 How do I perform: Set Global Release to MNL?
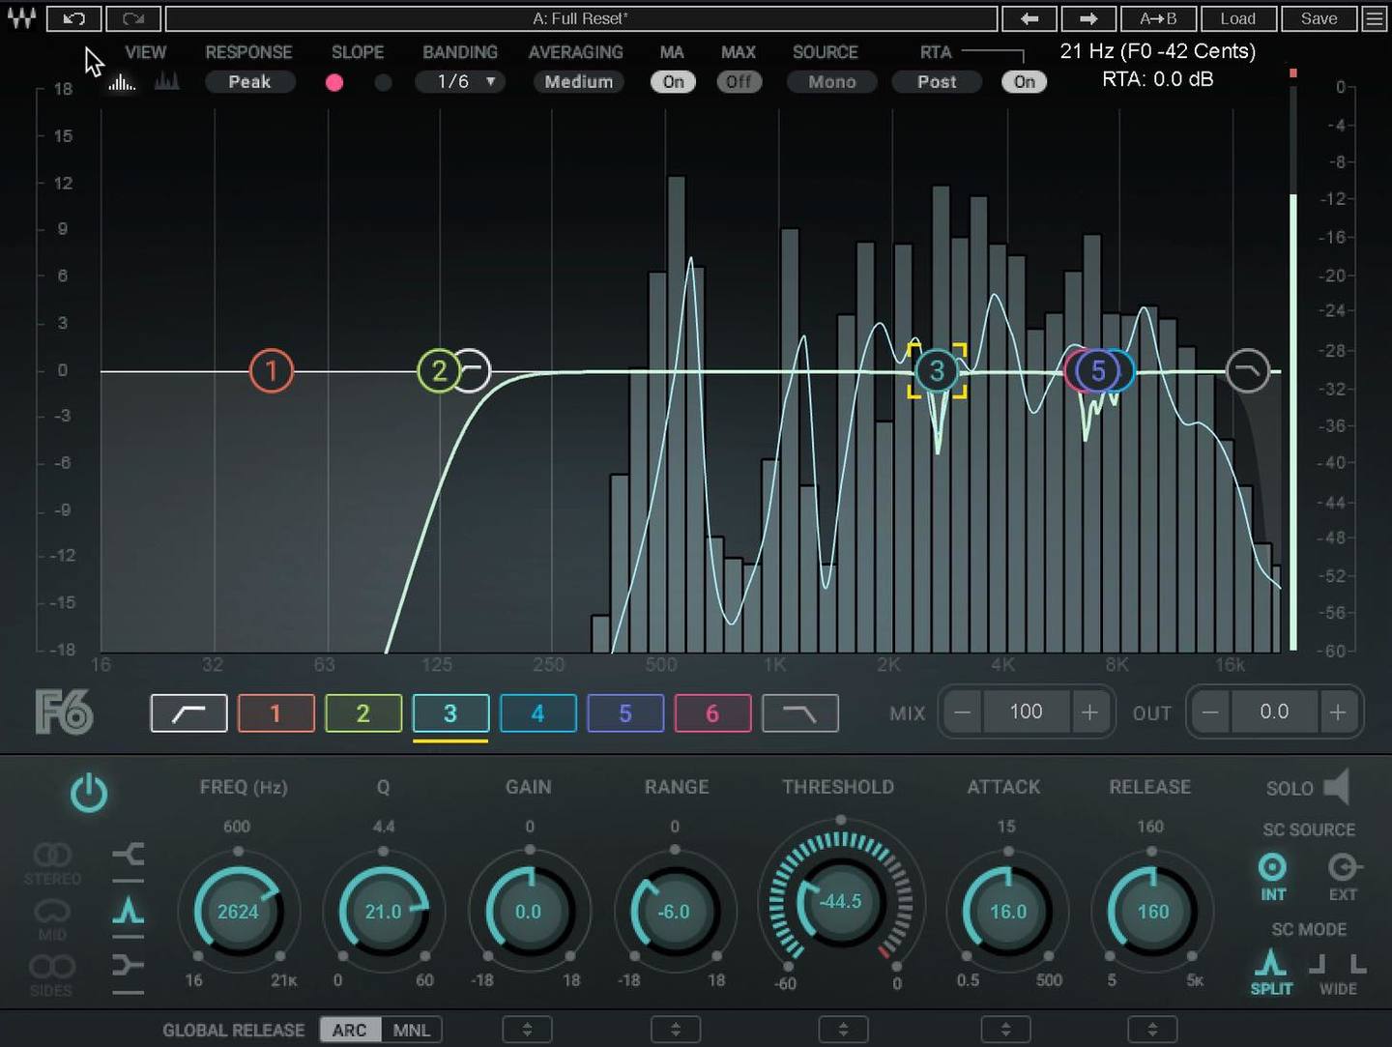click(x=412, y=1030)
